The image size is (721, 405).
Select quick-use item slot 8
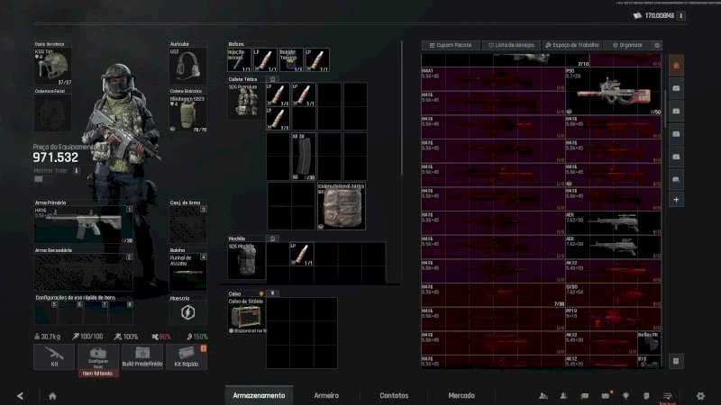tap(121, 312)
